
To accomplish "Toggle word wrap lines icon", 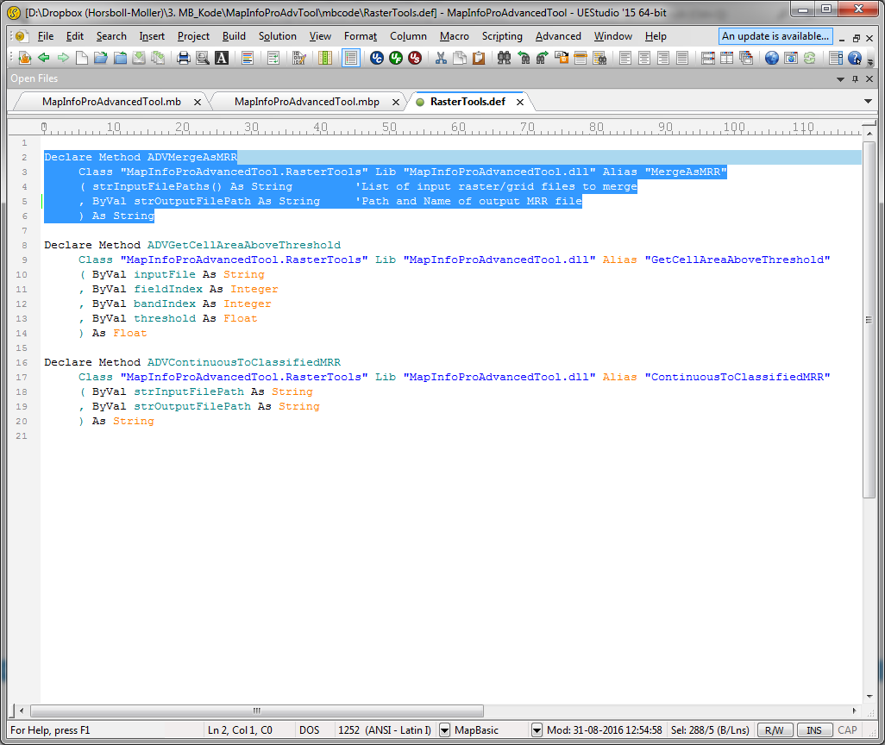I will click(273, 58).
